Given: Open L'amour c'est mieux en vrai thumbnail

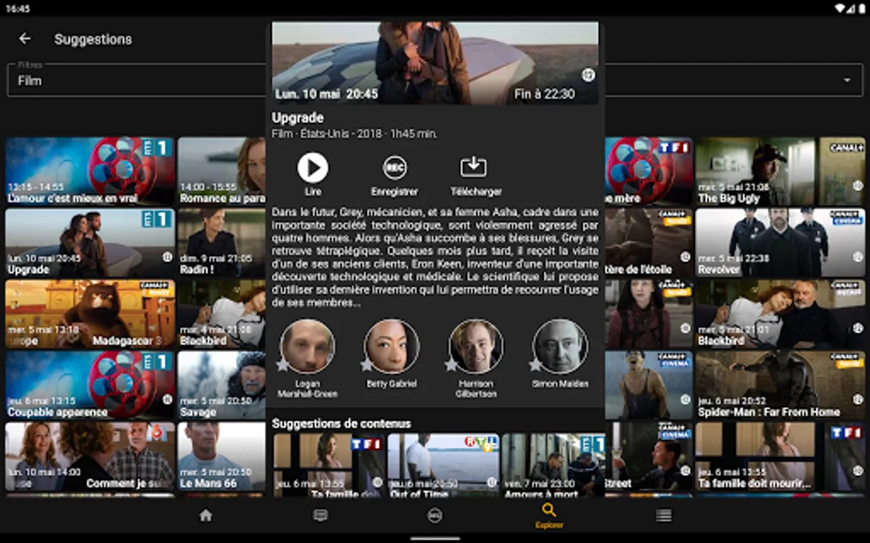Looking at the screenshot, I should (x=90, y=171).
